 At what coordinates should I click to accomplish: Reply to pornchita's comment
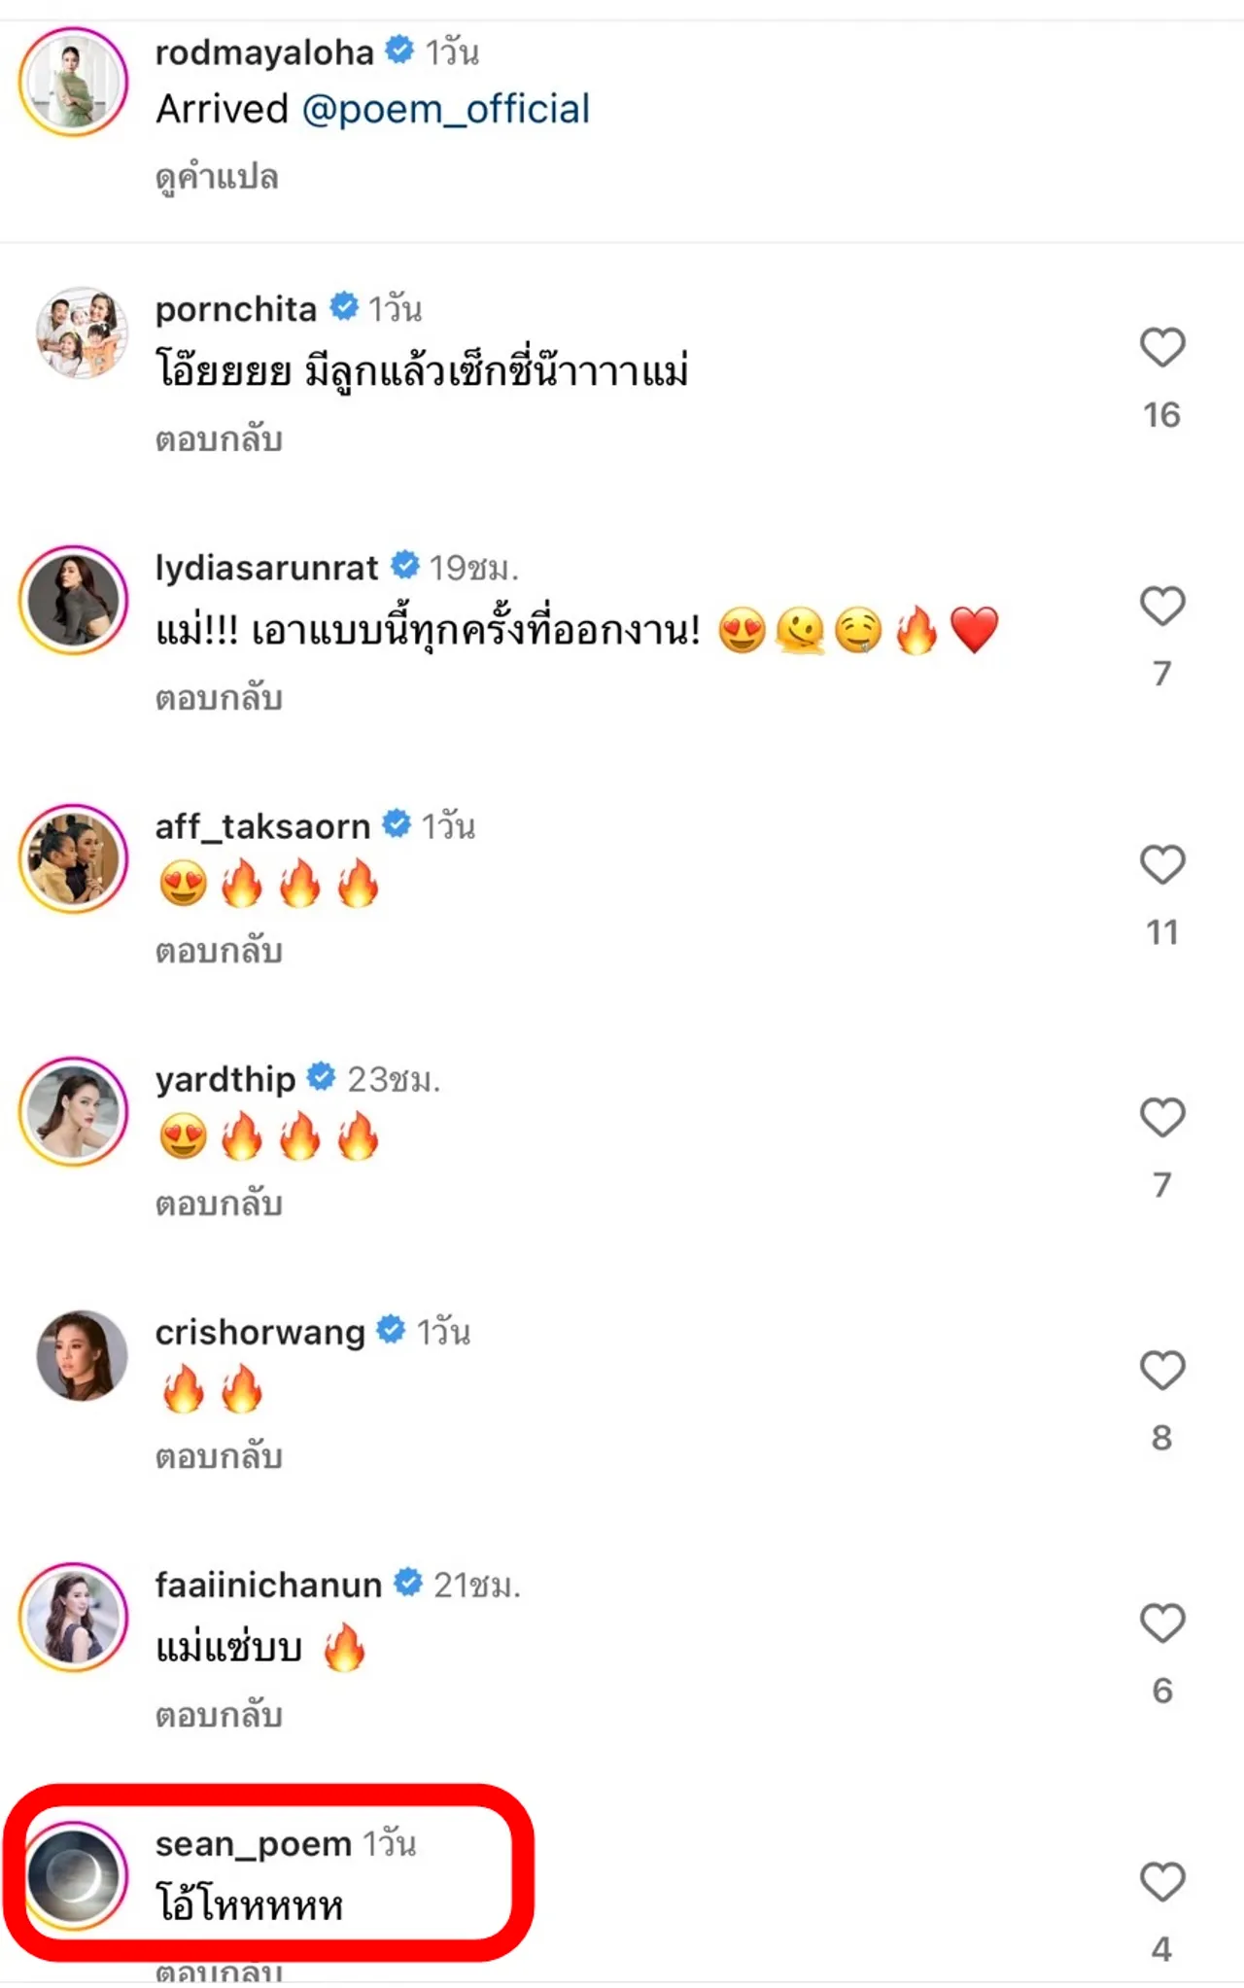point(219,439)
